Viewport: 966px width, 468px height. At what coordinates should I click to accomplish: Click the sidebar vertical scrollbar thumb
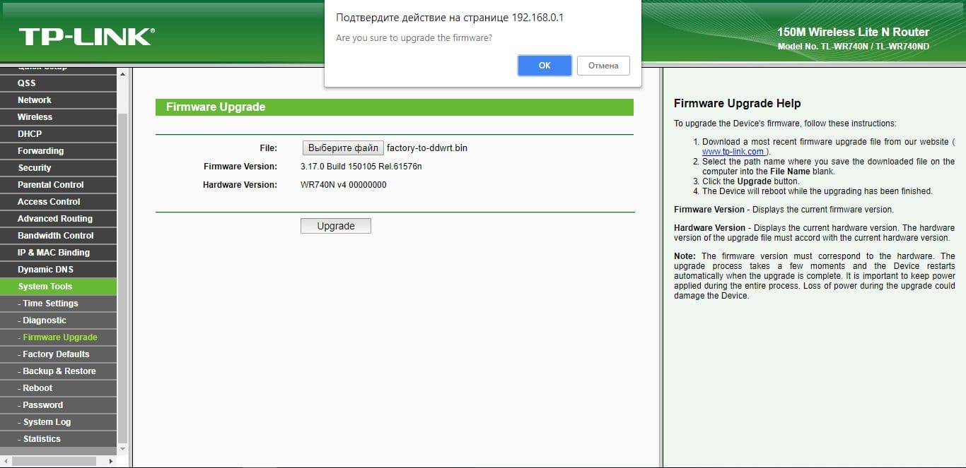[x=122, y=277]
